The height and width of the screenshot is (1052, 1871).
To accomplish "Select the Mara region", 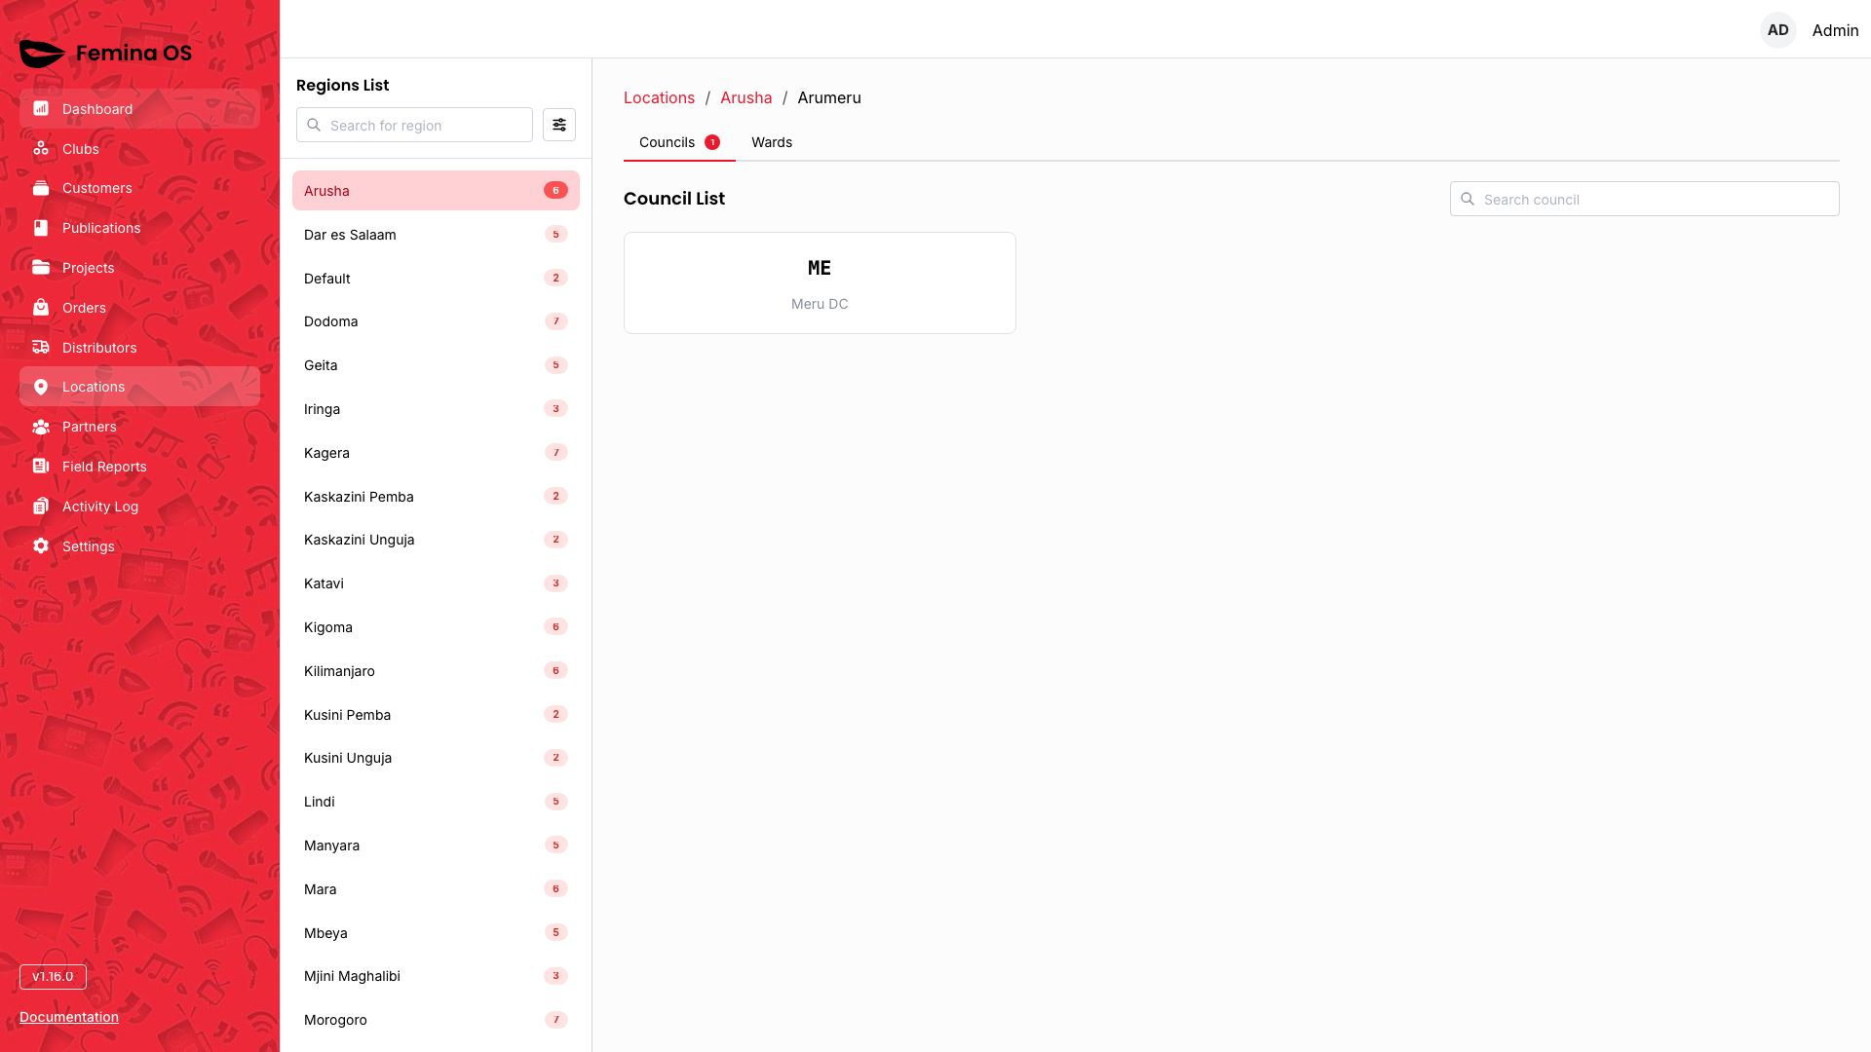I will point(436,888).
